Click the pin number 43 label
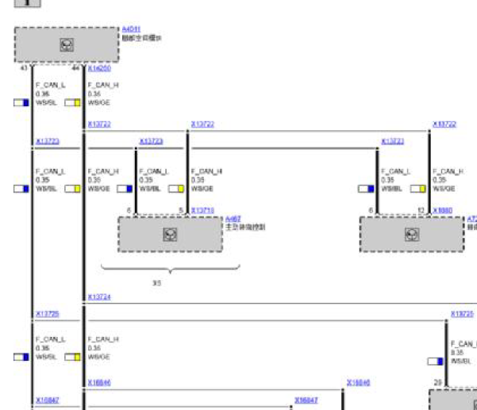Screen dimensions: 477x410 pyautogui.click(x=24, y=68)
